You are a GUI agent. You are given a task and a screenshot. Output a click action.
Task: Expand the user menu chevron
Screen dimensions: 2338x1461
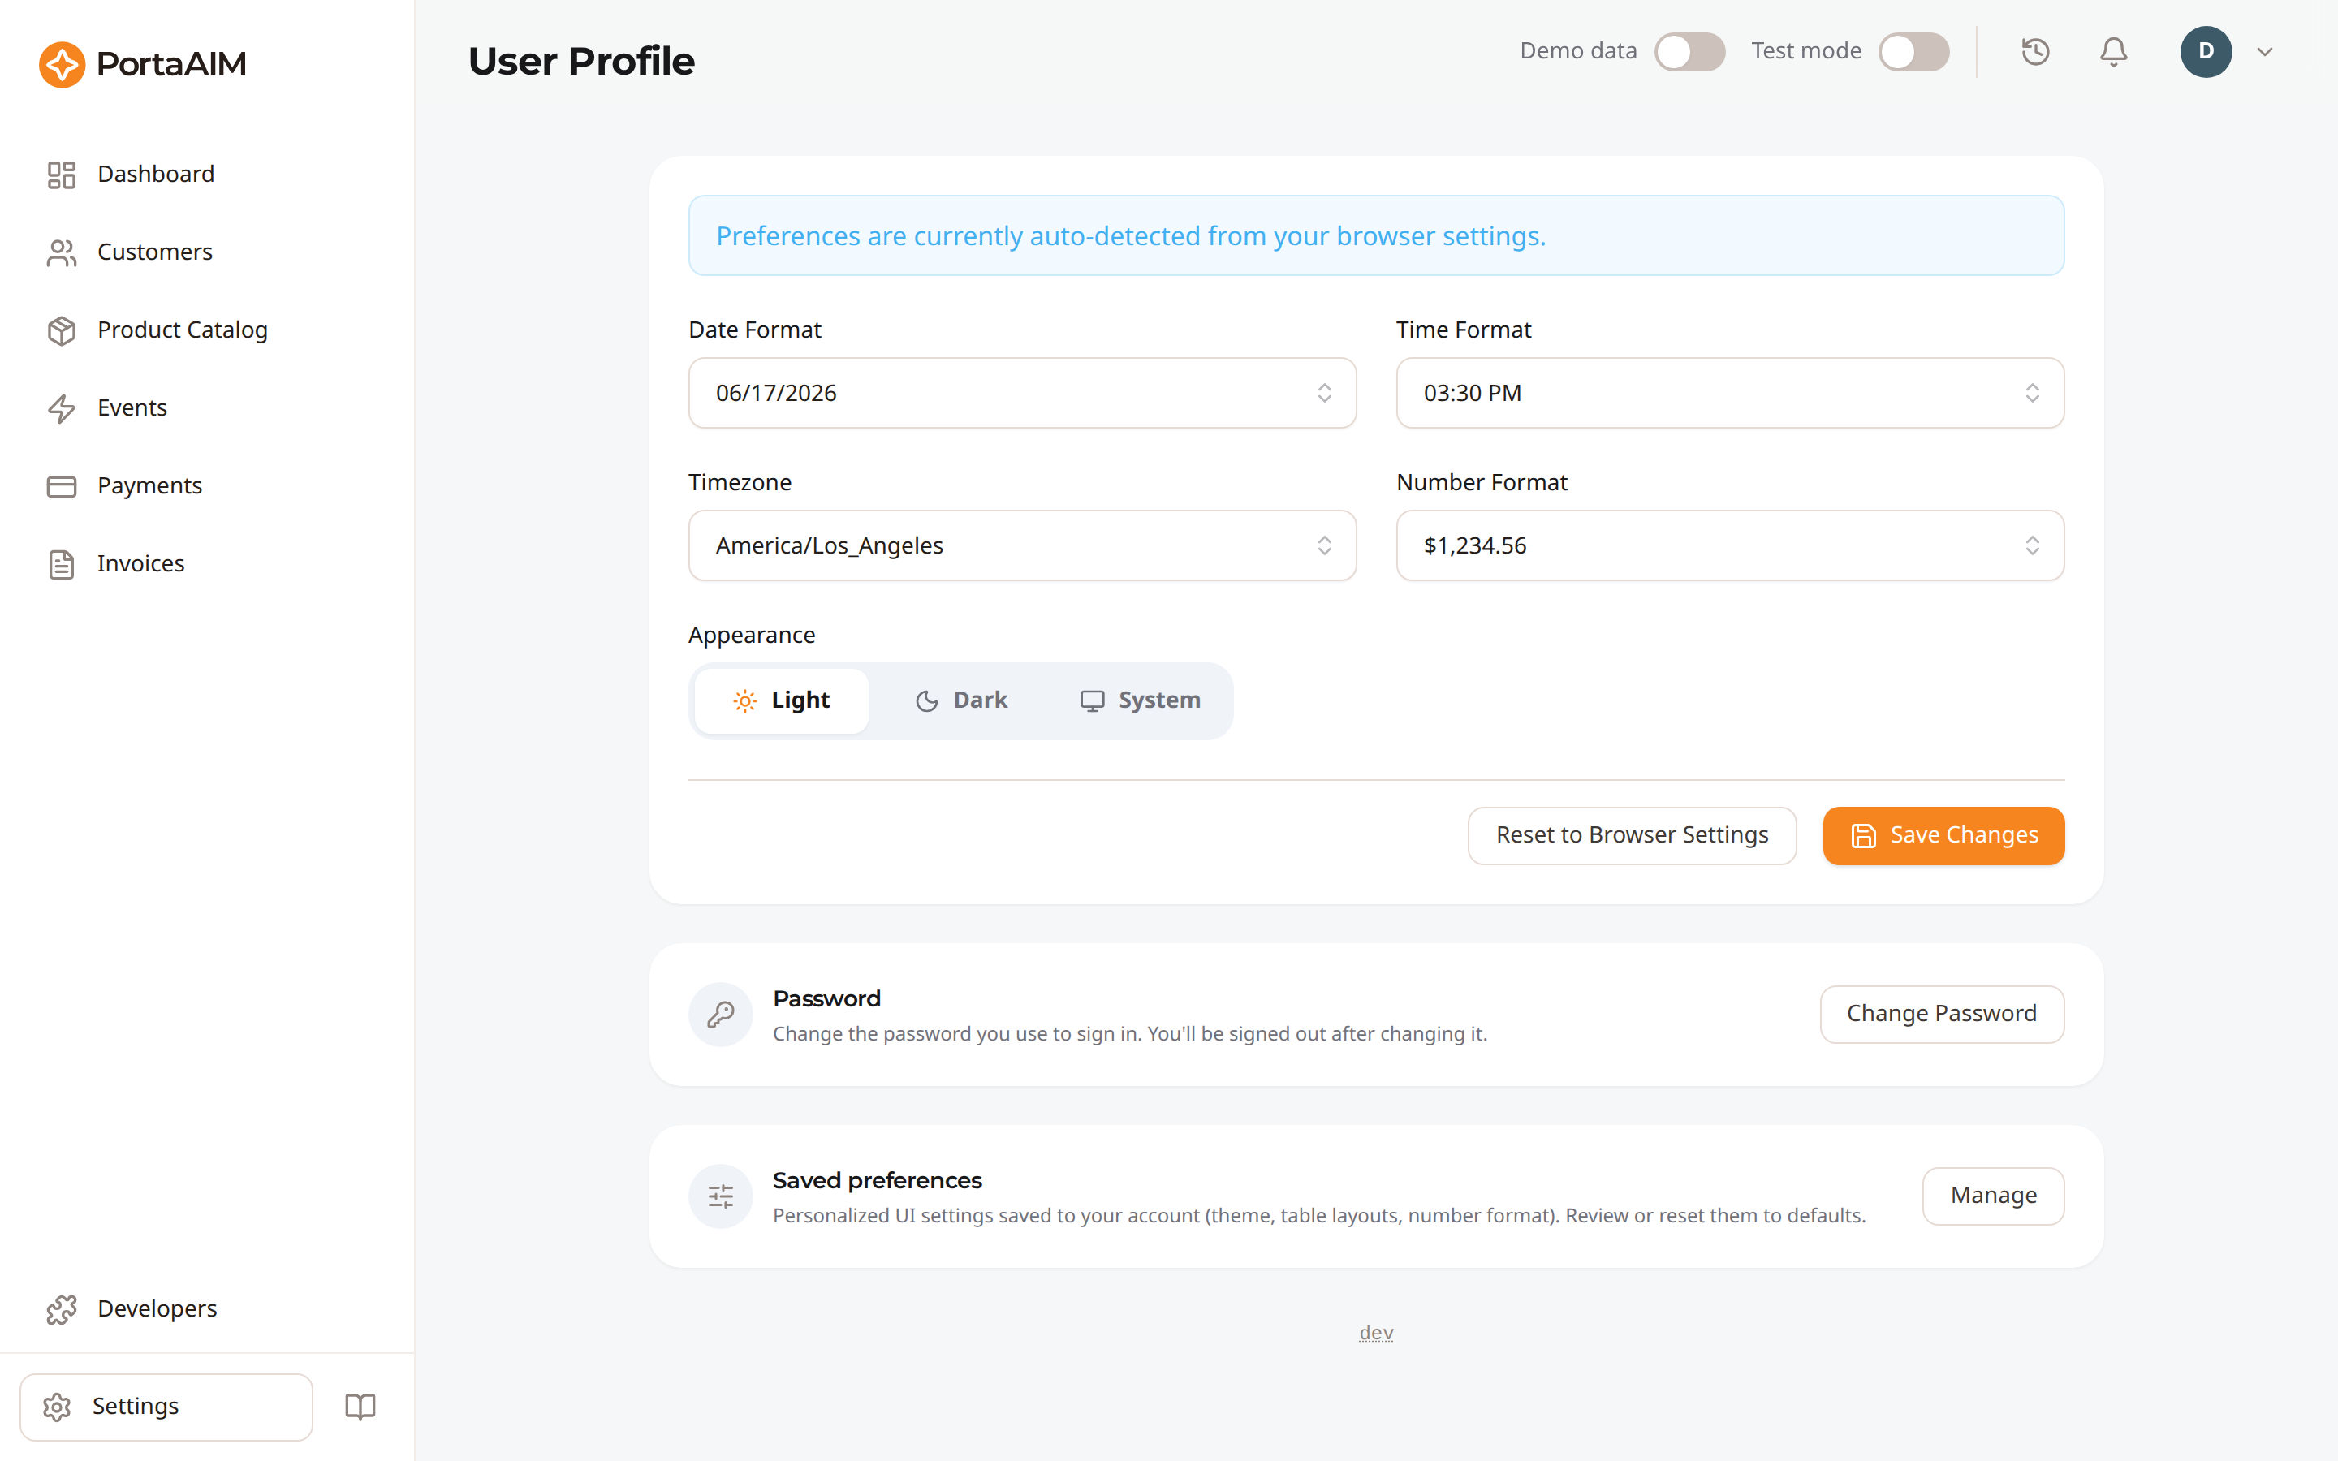pos(2265,52)
